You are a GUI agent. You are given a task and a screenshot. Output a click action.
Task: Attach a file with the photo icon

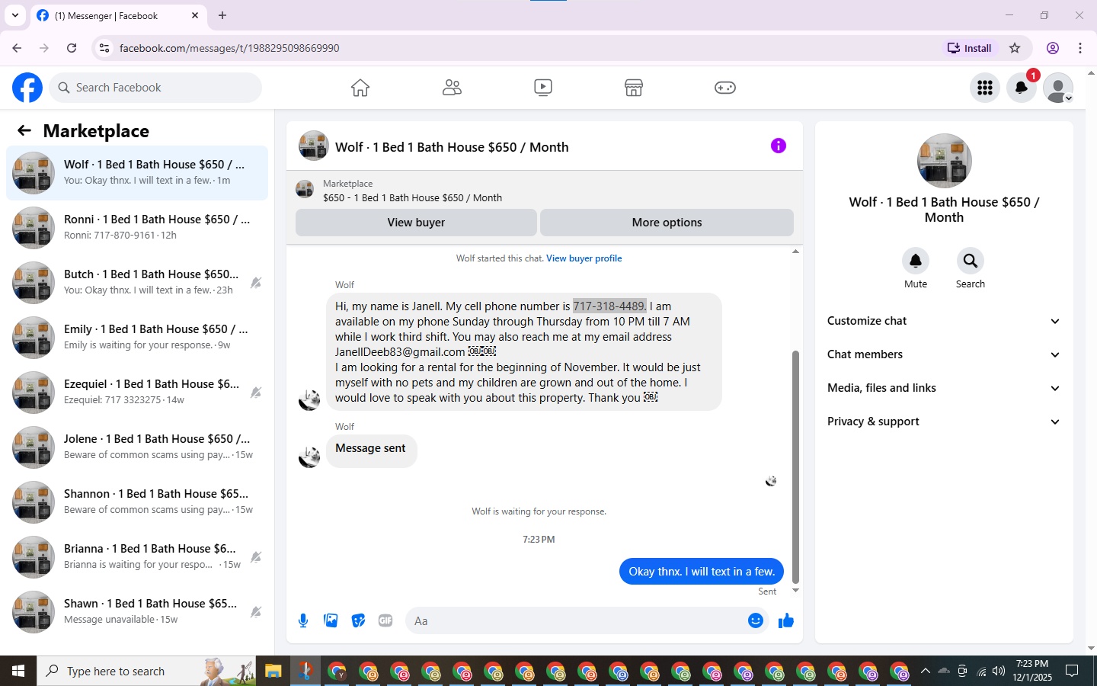click(x=331, y=620)
